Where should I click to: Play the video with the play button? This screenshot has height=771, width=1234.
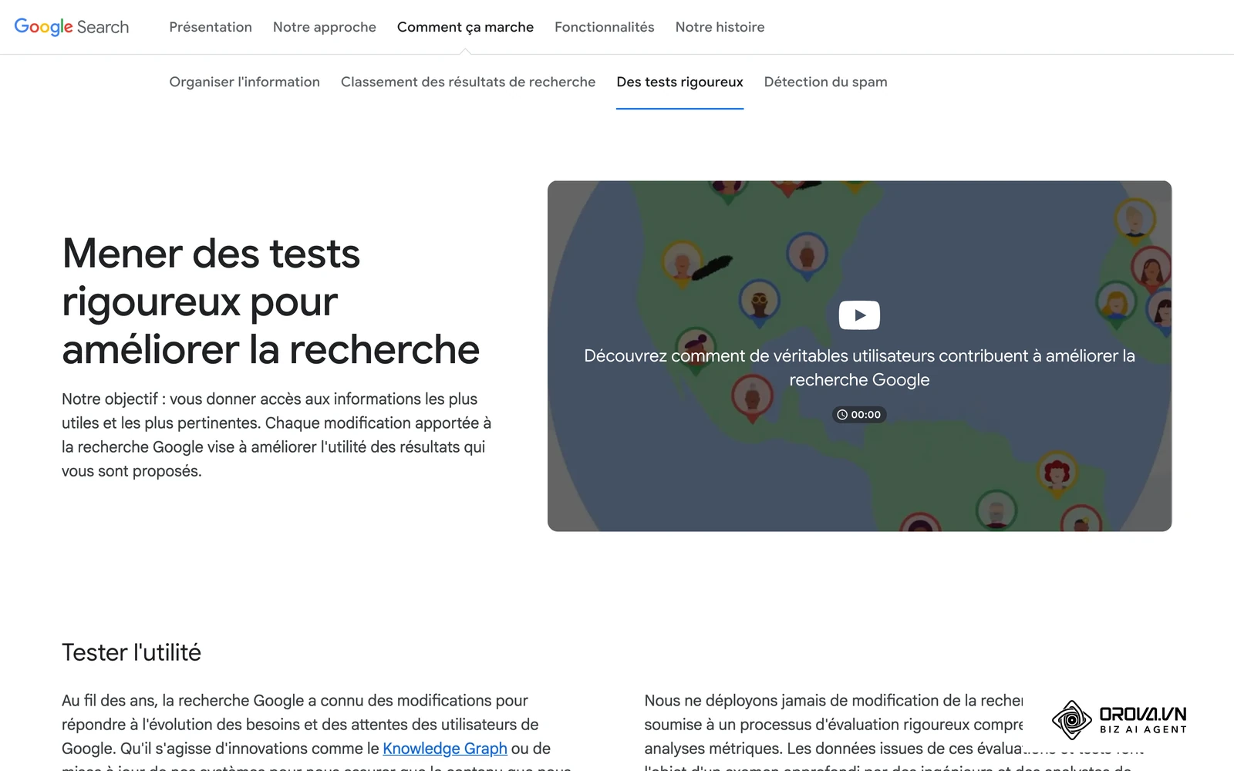[859, 315]
